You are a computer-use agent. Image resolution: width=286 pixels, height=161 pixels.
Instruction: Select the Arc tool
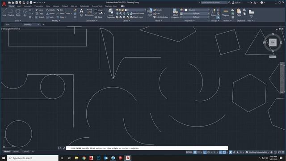click(25, 13)
